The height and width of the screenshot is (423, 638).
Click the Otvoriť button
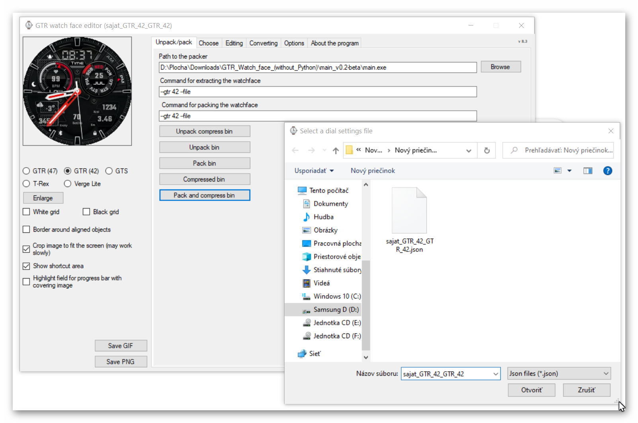(531, 390)
